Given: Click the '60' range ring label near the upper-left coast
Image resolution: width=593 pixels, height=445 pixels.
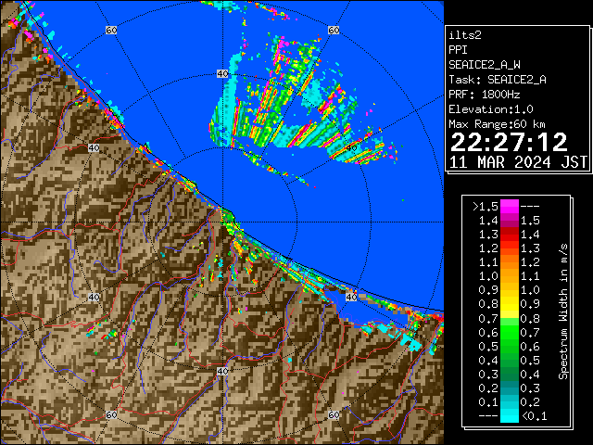Looking at the screenshot, I should [x=111, y=30].
